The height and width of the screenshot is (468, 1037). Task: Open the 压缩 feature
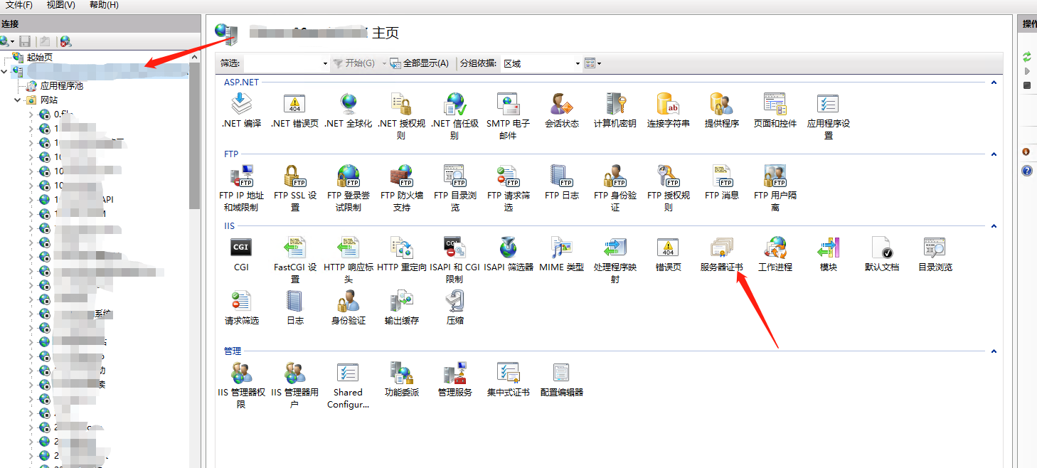pyautogui.click(x=455, y=308)
